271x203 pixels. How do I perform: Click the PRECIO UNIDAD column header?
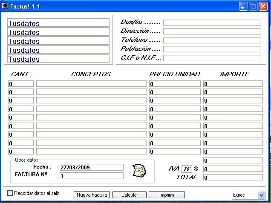click(175, 74)
